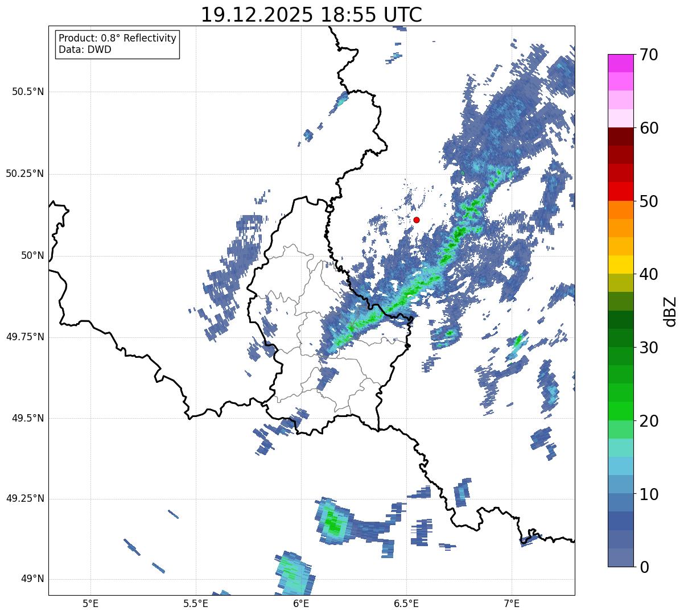Click the 49.25°N latitude label
The width and height of the screenshot is (684, 615).
pos(25,498)
